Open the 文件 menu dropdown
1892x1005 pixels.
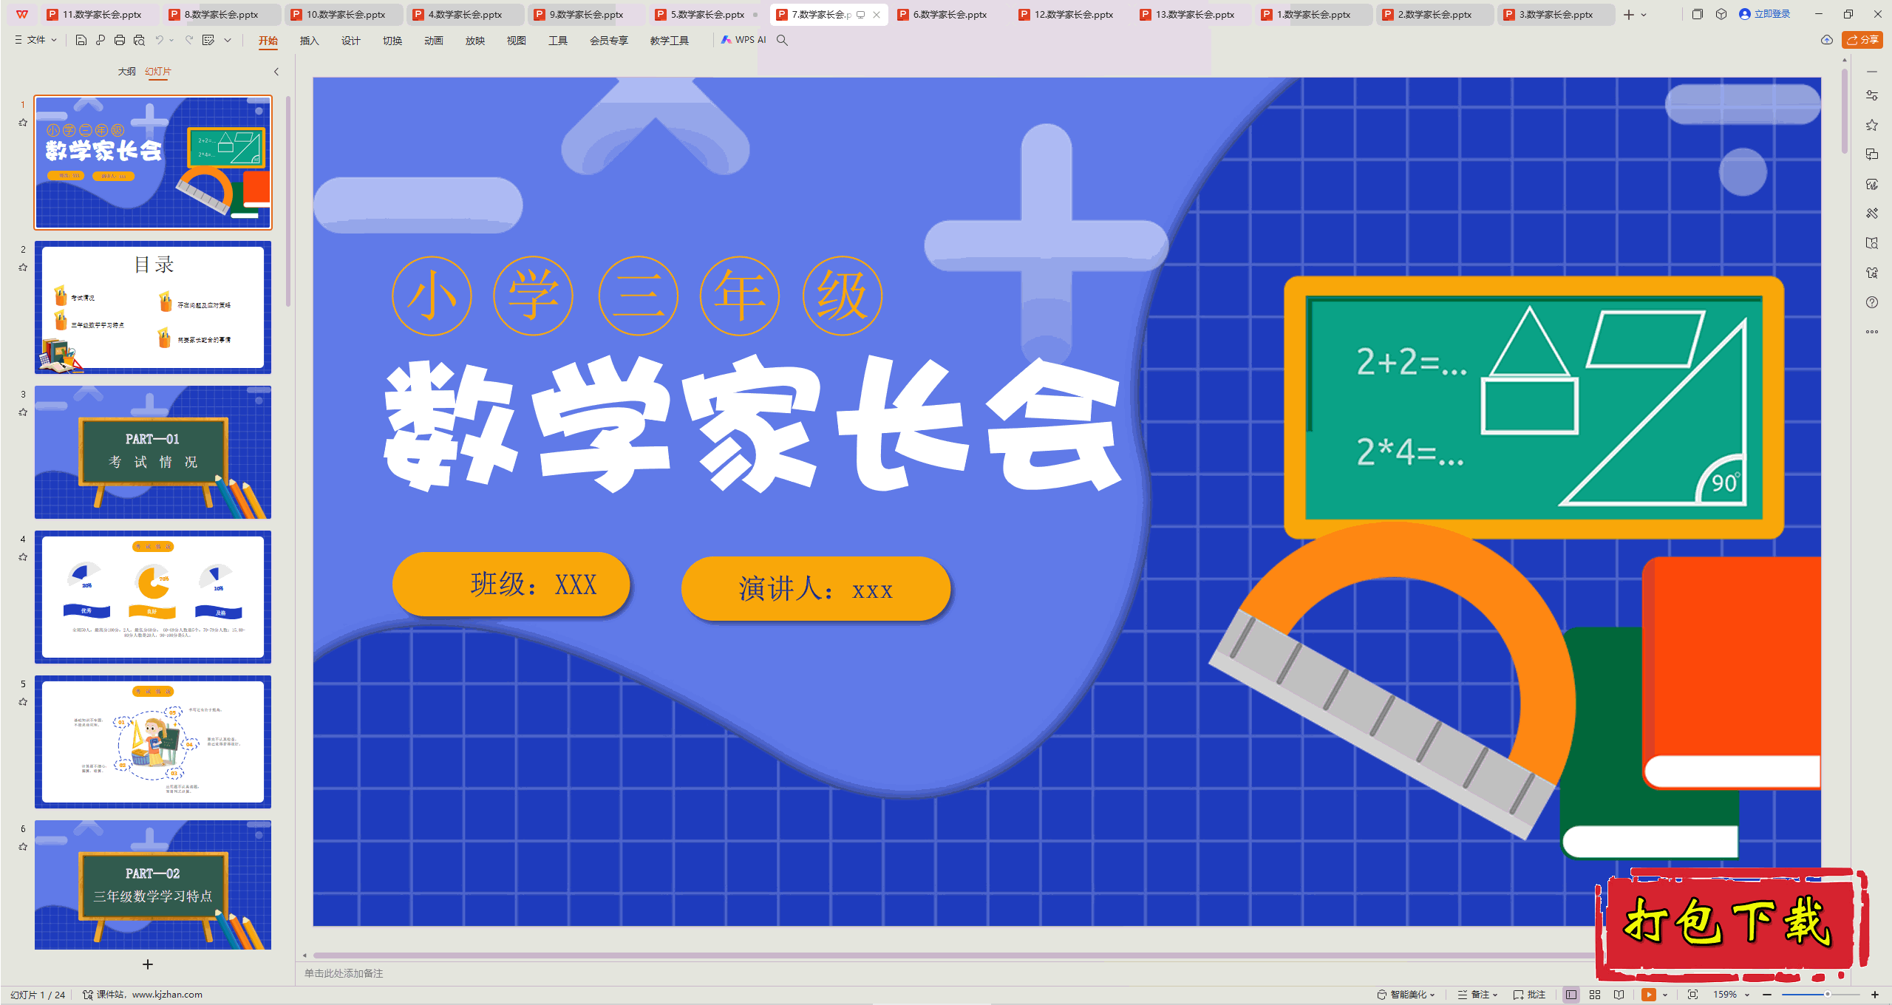35,40
